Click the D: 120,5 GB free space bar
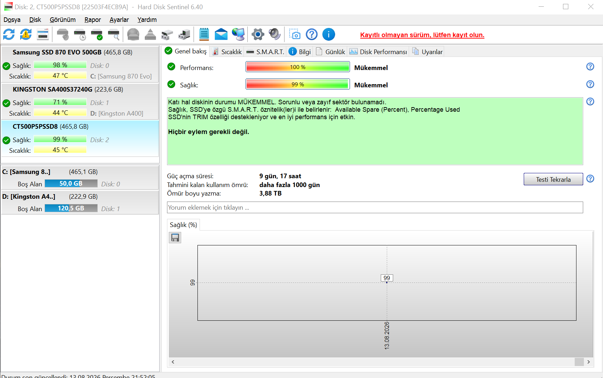603x378 pixels. pyautogui.click(x=71, y=208)
